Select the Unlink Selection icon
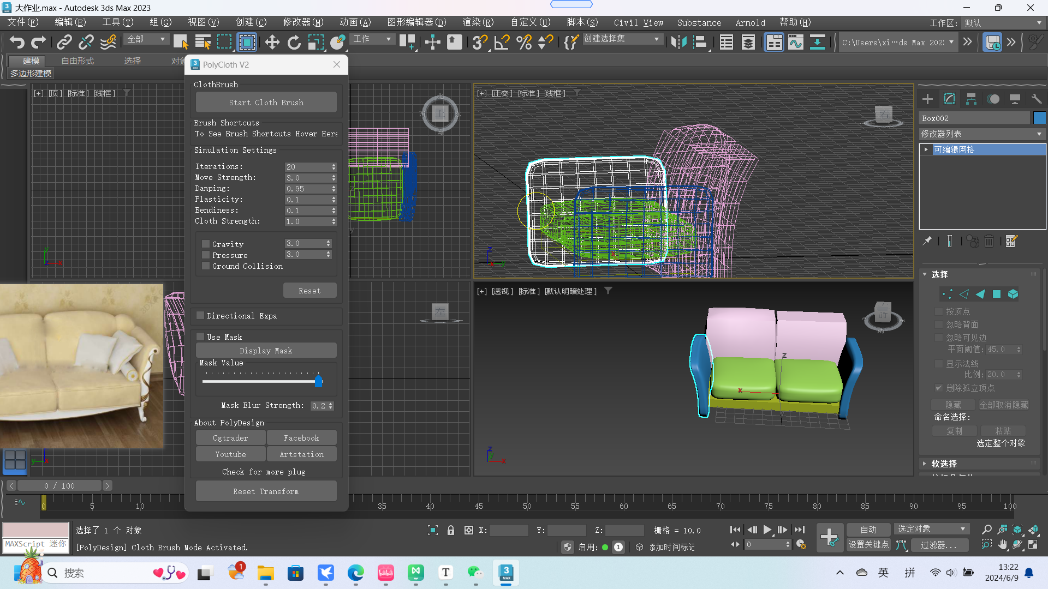Image resolution: width=1048 pixels, height=589 pixels. [86, 42]
